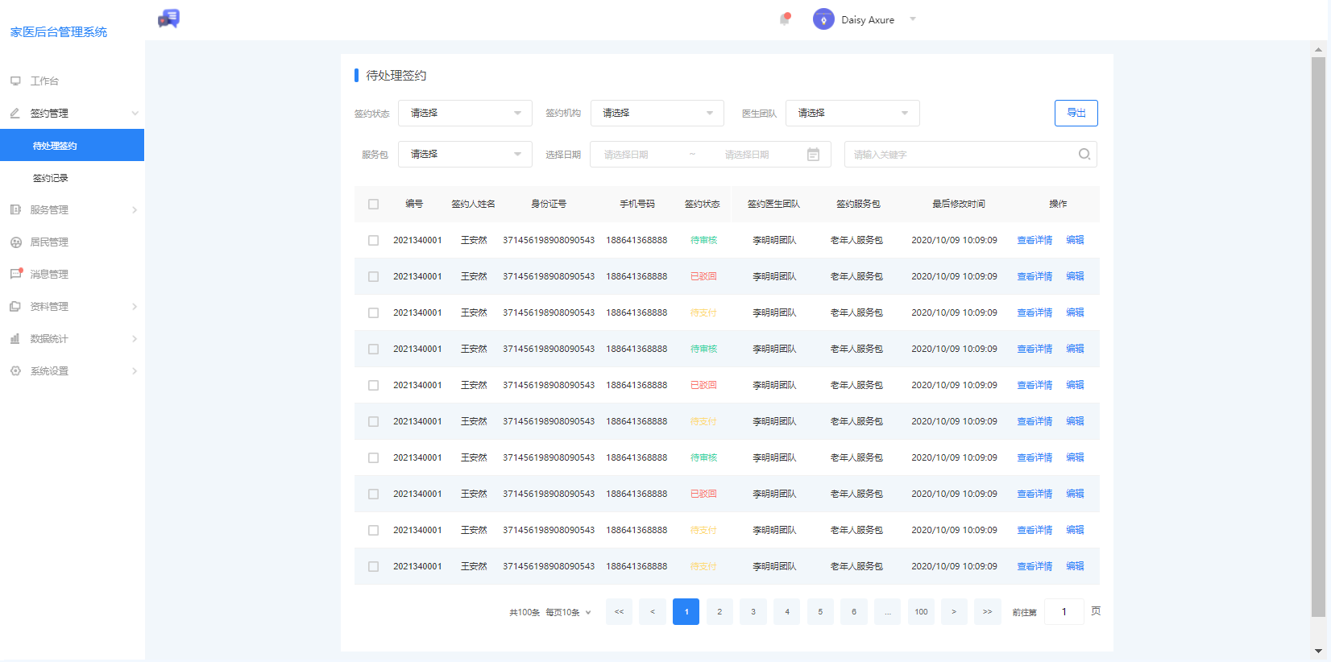Toggle the select-all header checkbox
This screenshot has width=1331, height=662.
373,204
